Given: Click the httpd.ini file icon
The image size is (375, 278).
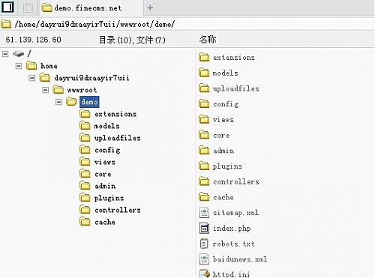Looking at the screenshot, I should (205, 274).
